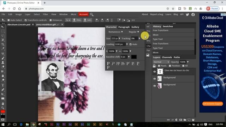Select the Eyedropper tool

3,49
